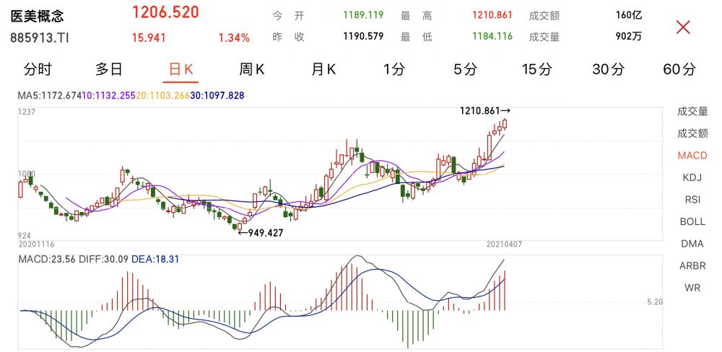Select the 日K daily candlestick tab
This screenshot has height=352, width=722.
[180, 69]
